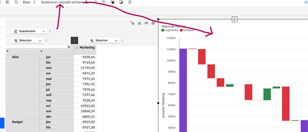Click the send-to-back icon in the top toolbar
The width and height of the screenshot is (308, 132).
[121, 2]
